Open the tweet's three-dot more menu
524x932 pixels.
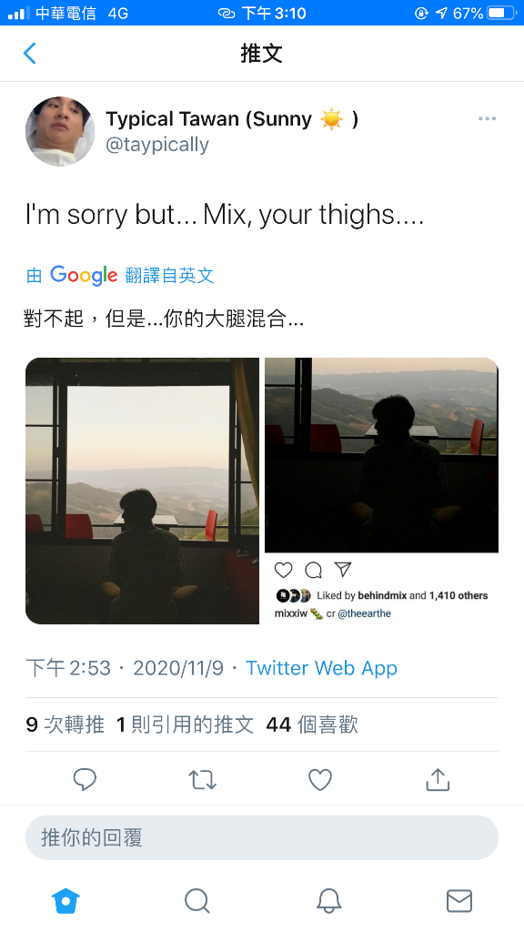click(487, 119)
